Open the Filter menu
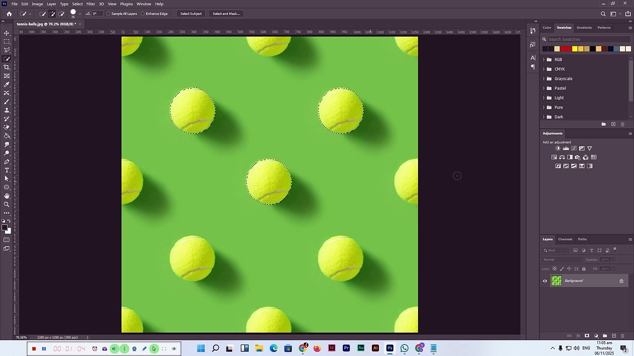Viewport: 634px width, 356px height. (x=91, y=4)
